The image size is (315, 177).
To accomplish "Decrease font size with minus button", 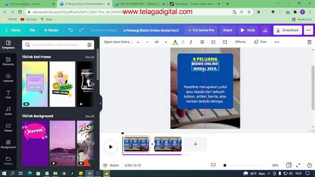I will click(x=147, y=42).
